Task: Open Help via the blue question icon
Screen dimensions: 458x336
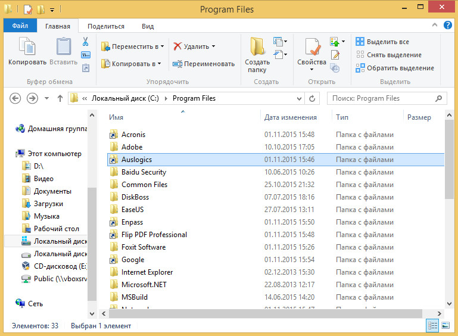Action: (447, 25)
